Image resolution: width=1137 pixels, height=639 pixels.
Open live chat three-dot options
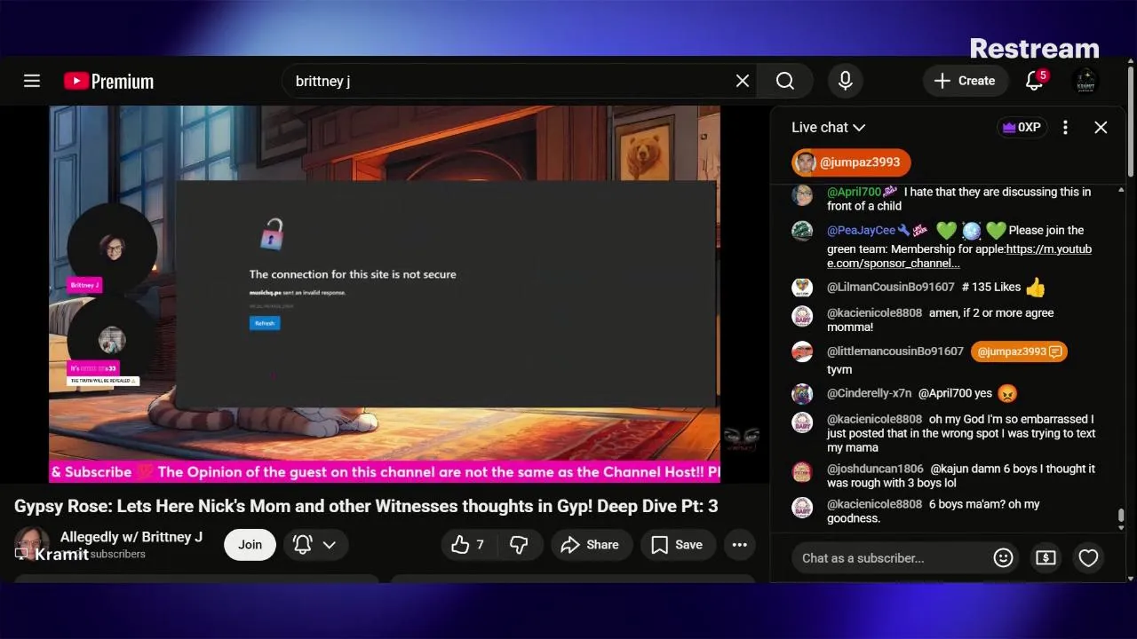[x=1065, y=128]
